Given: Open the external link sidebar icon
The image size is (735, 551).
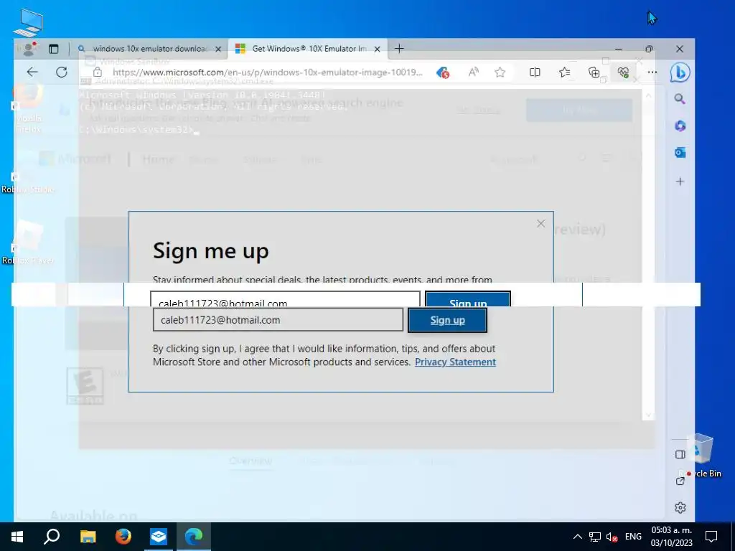Looking at the screenshot, I should click(x=680, y=481).
